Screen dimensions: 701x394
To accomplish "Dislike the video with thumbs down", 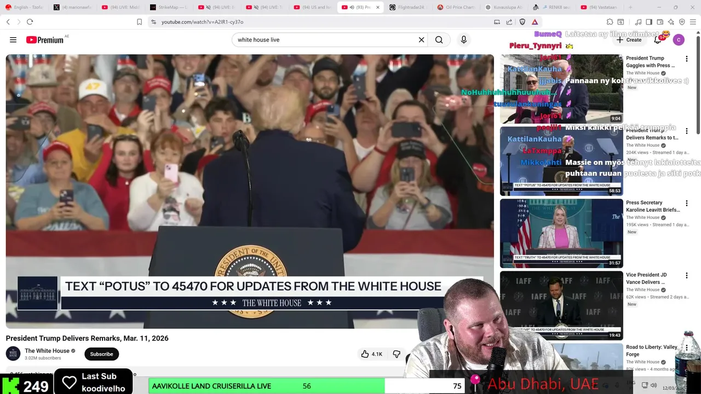I will pyautogui.click(x=397, y=354).
